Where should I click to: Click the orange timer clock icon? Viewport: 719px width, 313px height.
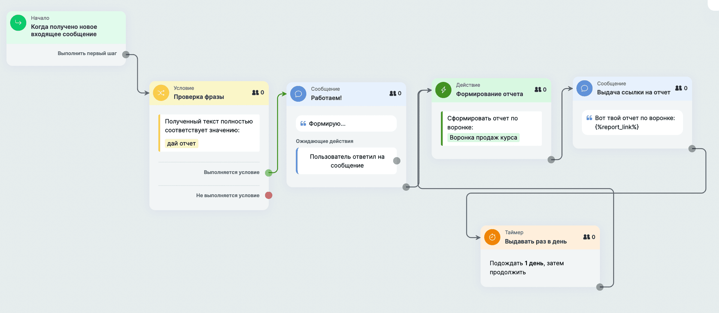pos(492,237)
